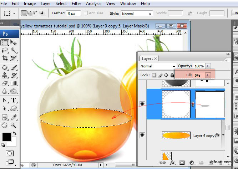The image size is (238, 169).
Task: Hide the selected Layer 9 copy 5
Action: [x=142, y=104]
